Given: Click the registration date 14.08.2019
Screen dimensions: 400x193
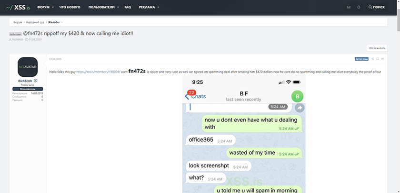Looking at the screenshot, I should [37, 93].
